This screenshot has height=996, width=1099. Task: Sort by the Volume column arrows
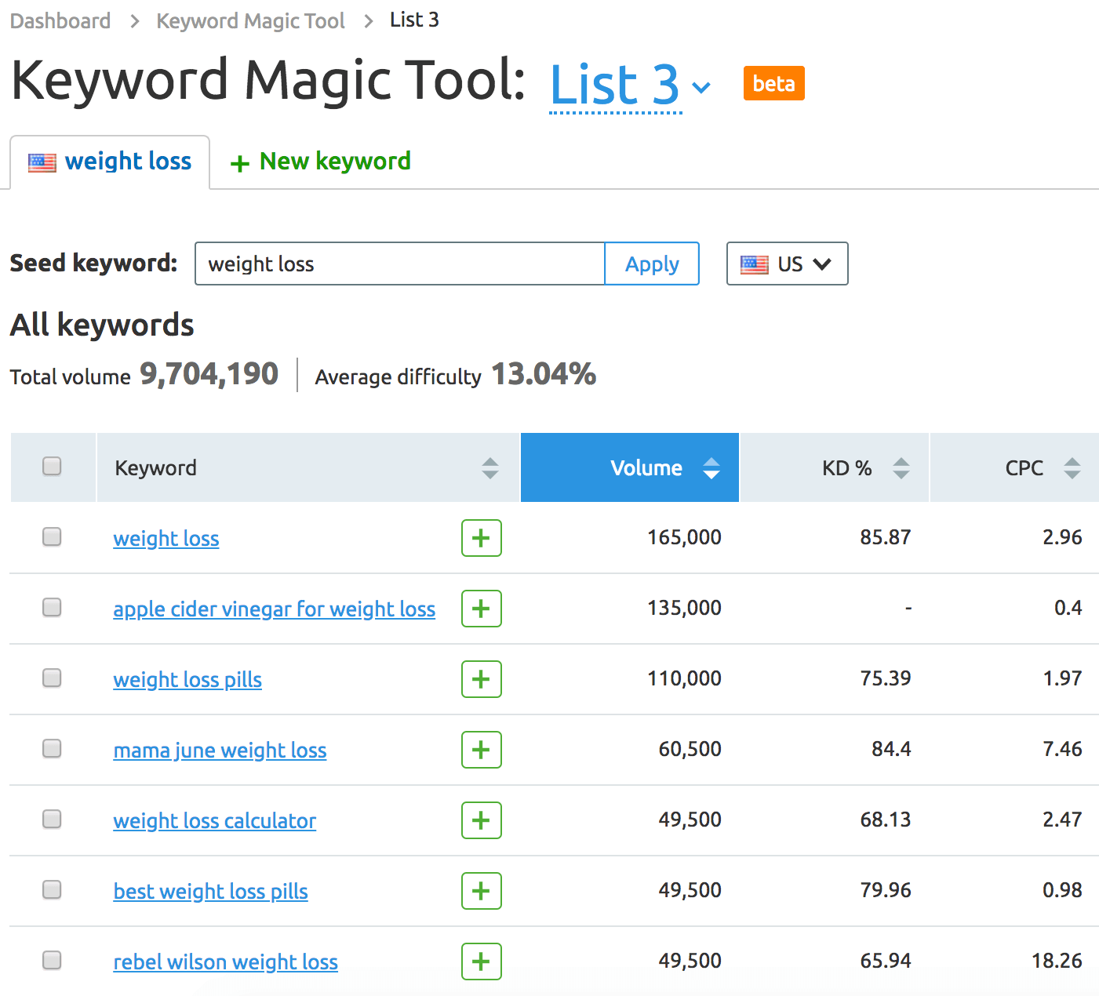point(711,468)
